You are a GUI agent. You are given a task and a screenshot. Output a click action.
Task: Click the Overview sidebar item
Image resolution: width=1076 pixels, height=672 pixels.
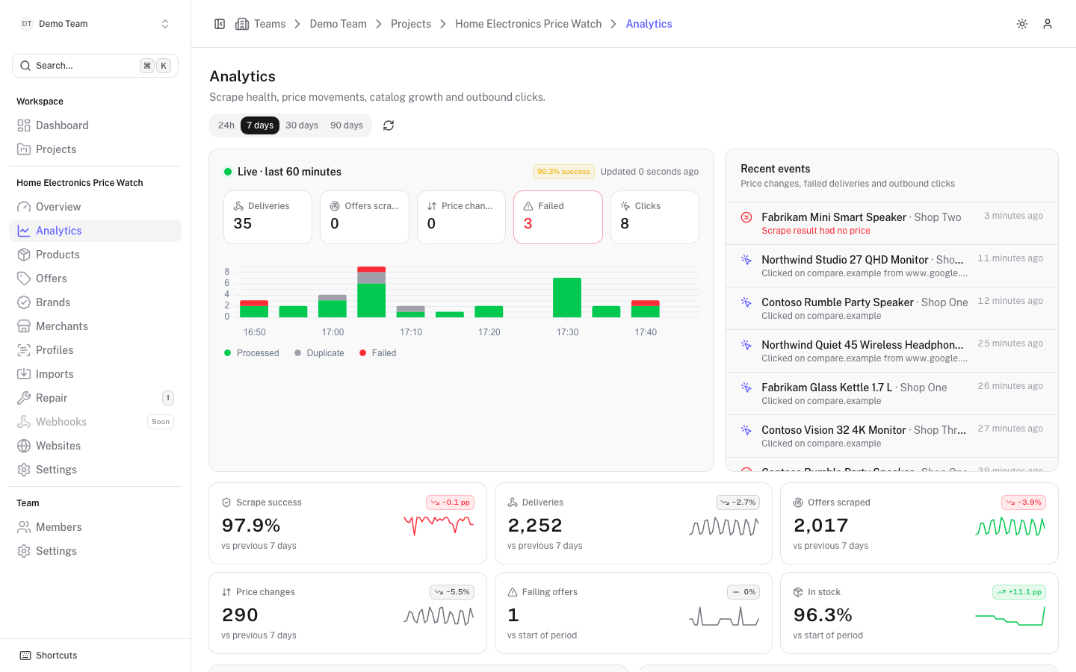(x=95, y=207)
